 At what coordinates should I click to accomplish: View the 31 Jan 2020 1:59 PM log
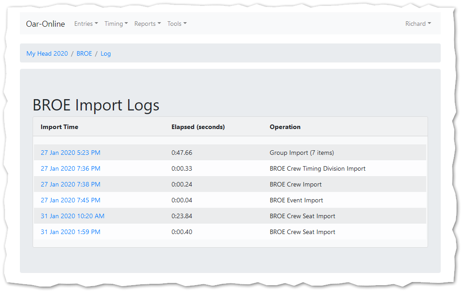click(x=71, y=232)
